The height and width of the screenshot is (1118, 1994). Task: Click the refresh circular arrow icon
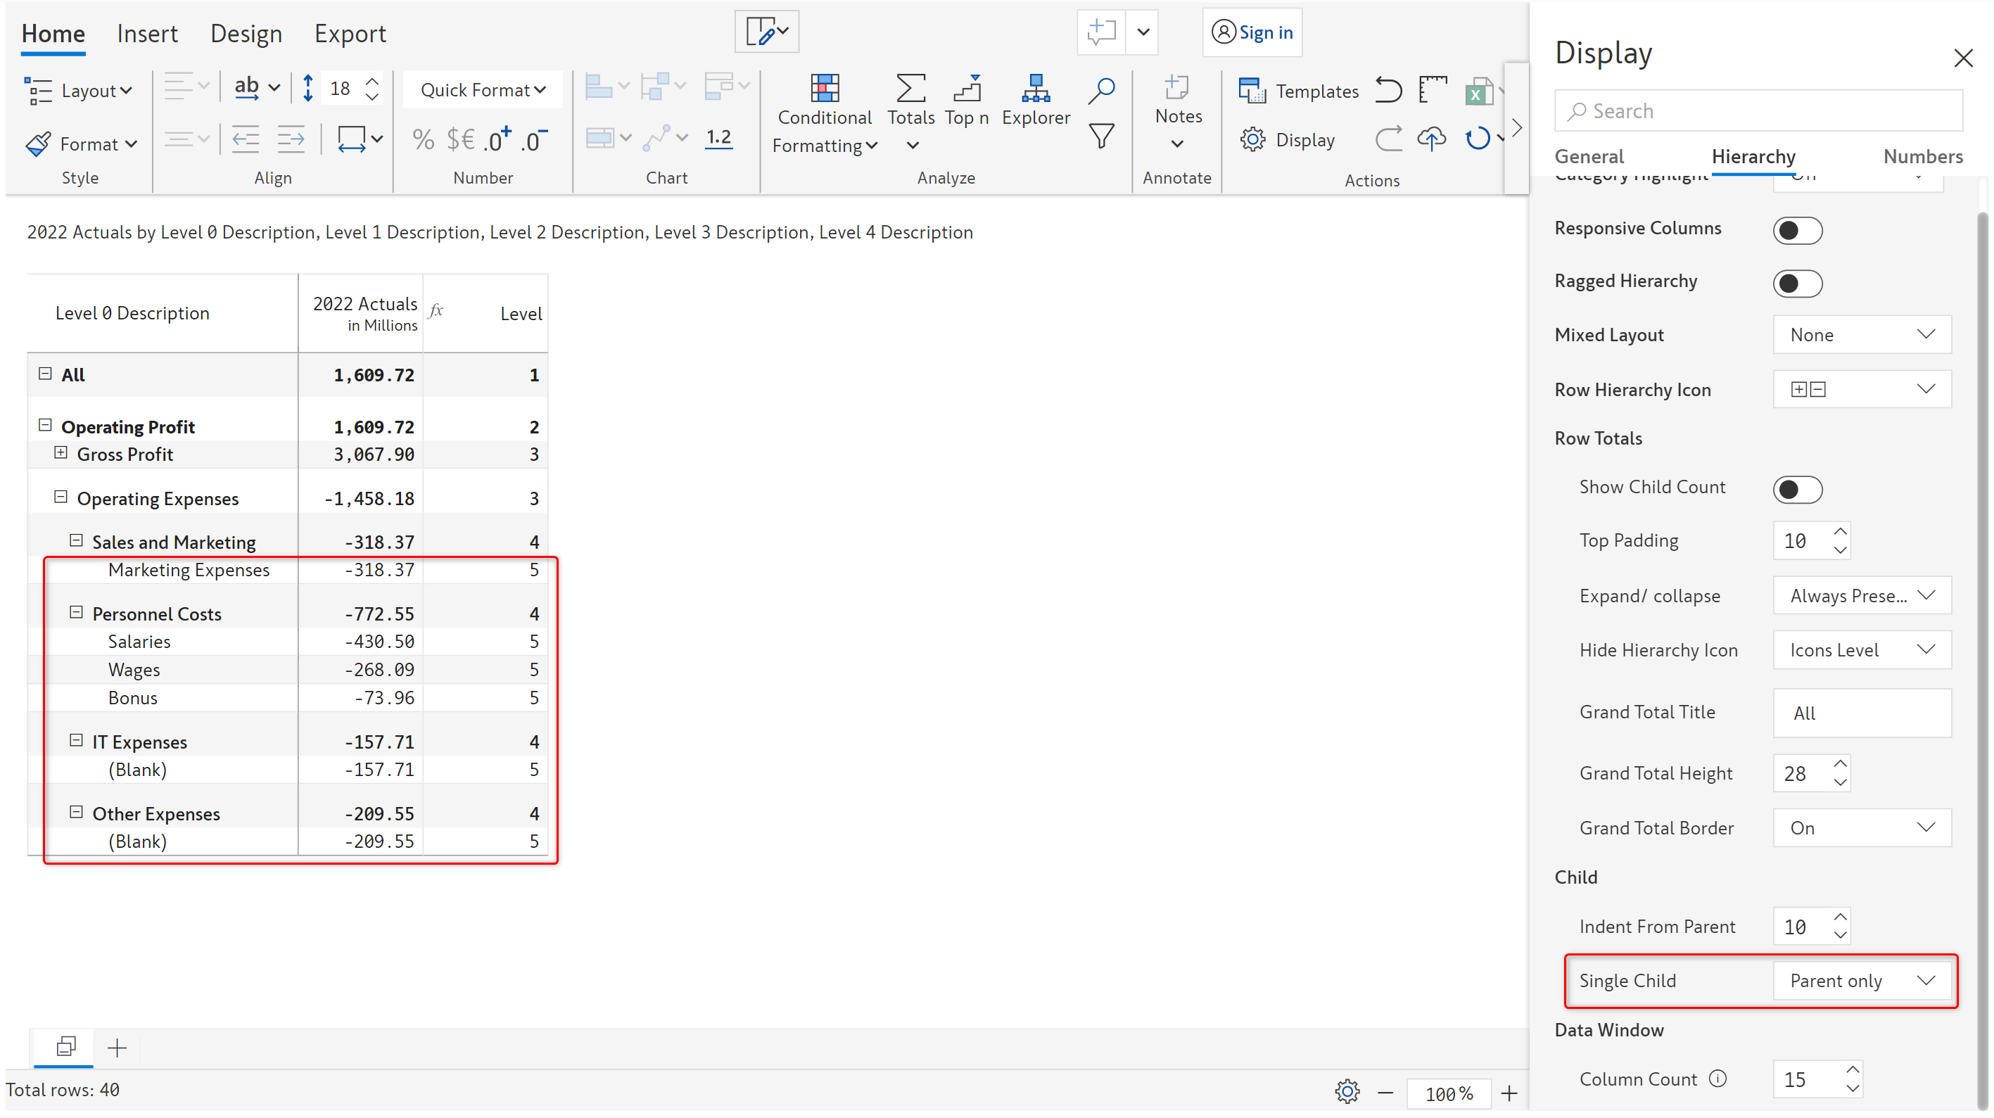pos(1477,139)
